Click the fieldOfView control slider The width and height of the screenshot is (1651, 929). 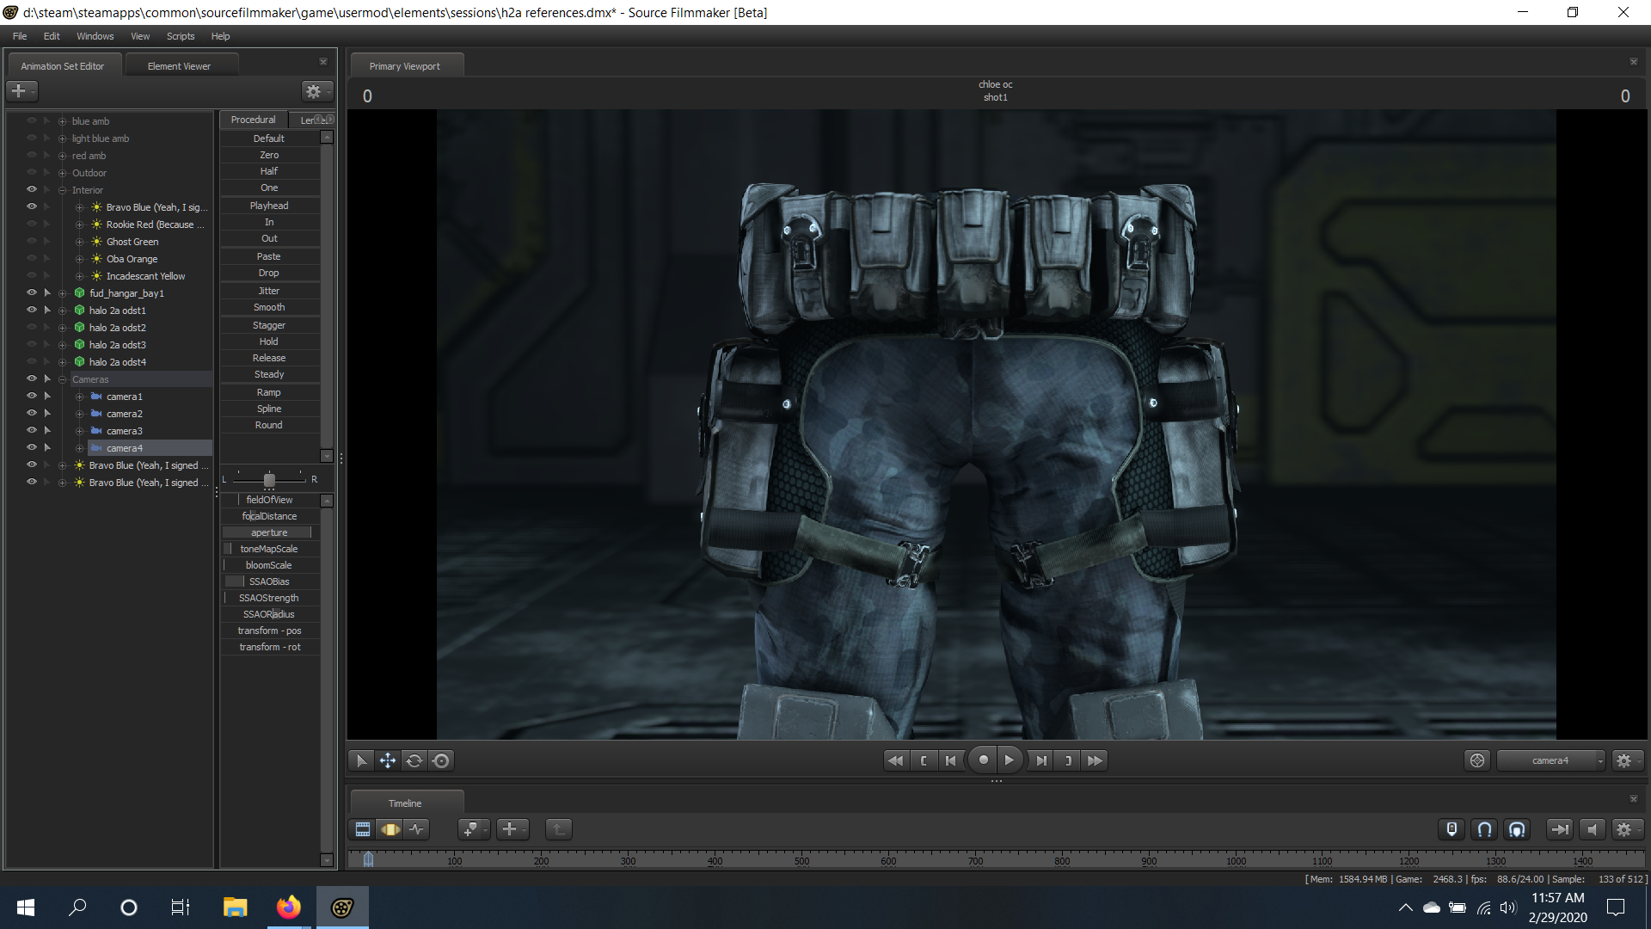(x=269, y=500)
